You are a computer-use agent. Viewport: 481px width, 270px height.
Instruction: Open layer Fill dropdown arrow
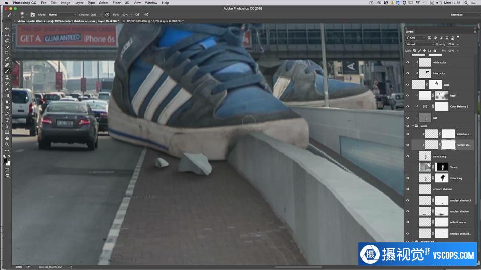click(x=458, y=51)
